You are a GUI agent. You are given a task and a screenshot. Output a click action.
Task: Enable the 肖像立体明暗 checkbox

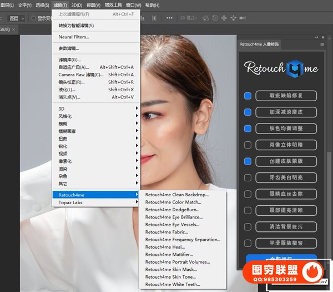pyautogui.click(x=248, y=145)
